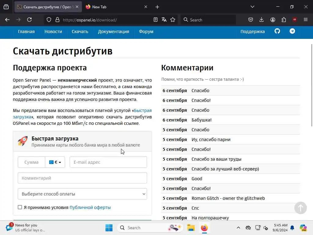Toggle reader view icon in address bar

(x=156, y=20)
